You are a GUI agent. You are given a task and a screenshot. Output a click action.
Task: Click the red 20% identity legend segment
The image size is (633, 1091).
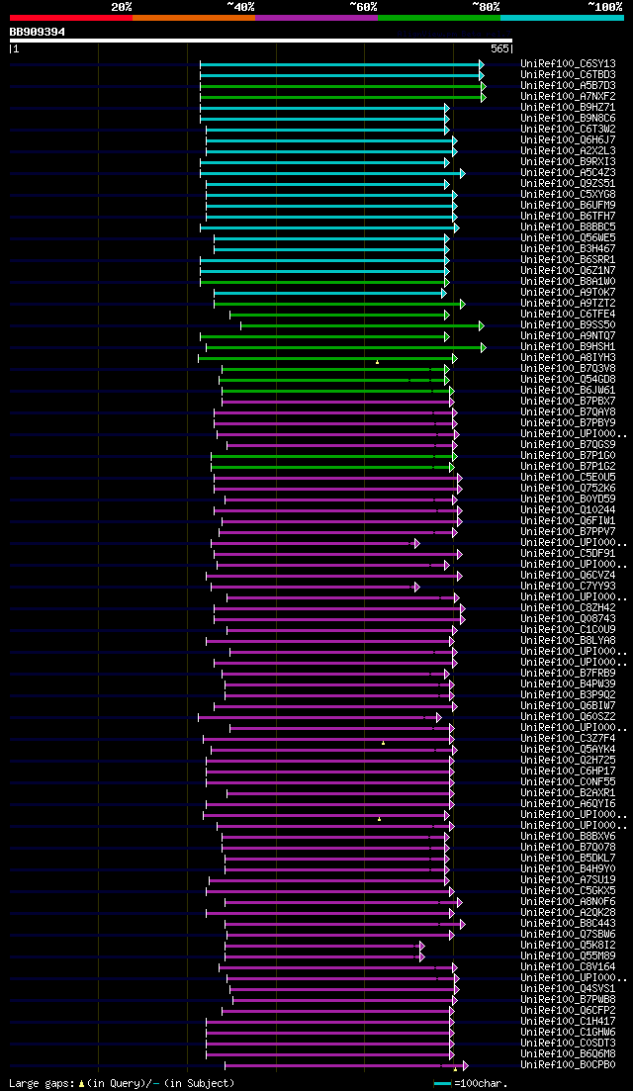pyautogui.click(x=71, y=17)
